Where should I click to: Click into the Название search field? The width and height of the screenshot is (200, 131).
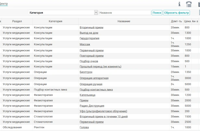124,13
